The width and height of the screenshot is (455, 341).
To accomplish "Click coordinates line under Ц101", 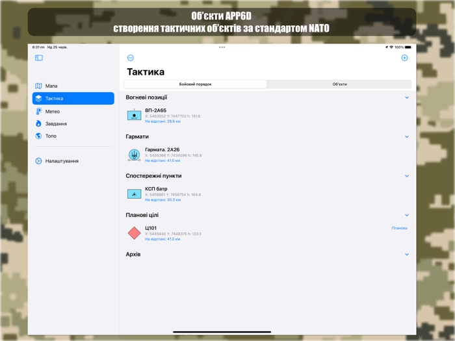I will pyautogui.click(x=174, y=234).
